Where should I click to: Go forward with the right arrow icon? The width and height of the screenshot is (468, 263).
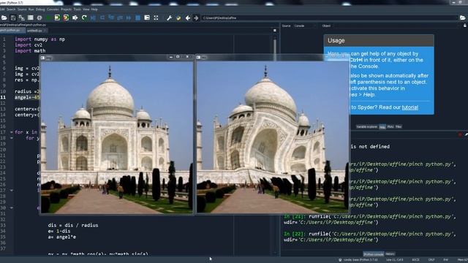(196, 18)
